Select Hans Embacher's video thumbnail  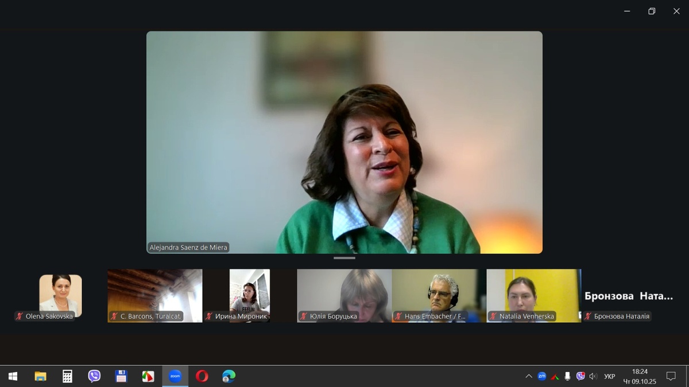click(439, 295)
